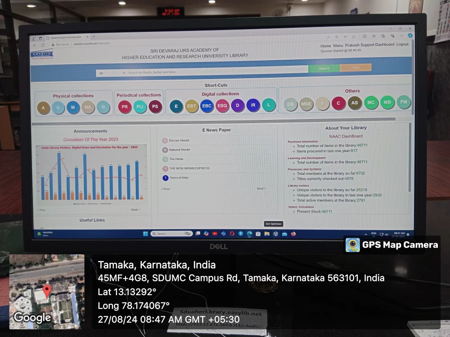450x337 pixels.
Task: Open the 'M' physical collection shortcut
Action: coord(73,107)
